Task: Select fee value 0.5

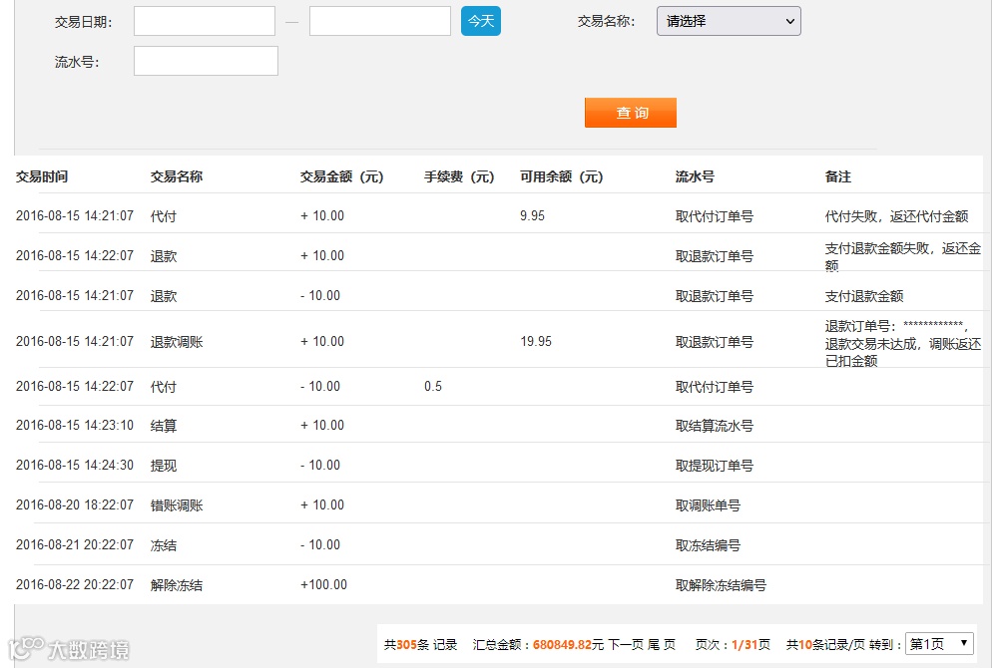Action: (x=433, y=387)
